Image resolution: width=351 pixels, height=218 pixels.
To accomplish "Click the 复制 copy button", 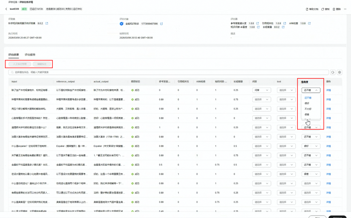I will pos(325,9).
